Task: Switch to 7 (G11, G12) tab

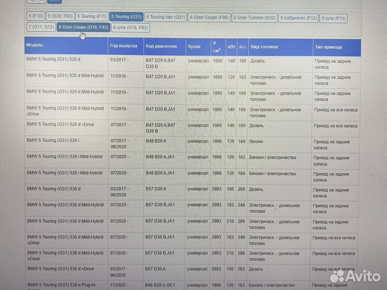Action: tap(41, 27)
